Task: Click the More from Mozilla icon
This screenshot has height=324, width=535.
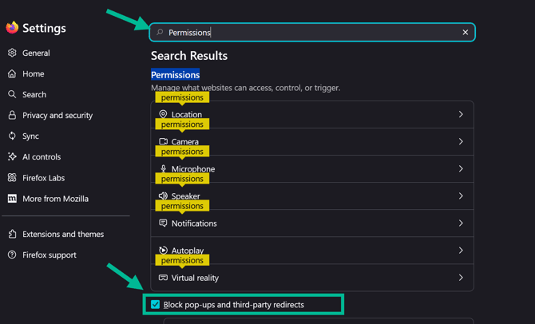Action: (12, 199)
